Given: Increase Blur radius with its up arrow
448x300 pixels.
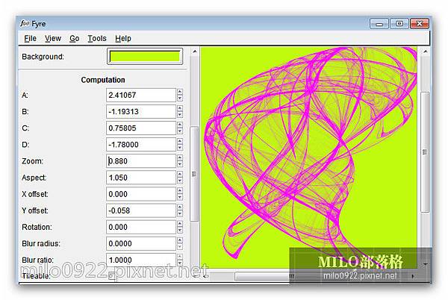Looking at the screenshot, I should pyautogui.click(x=180, y=240).
